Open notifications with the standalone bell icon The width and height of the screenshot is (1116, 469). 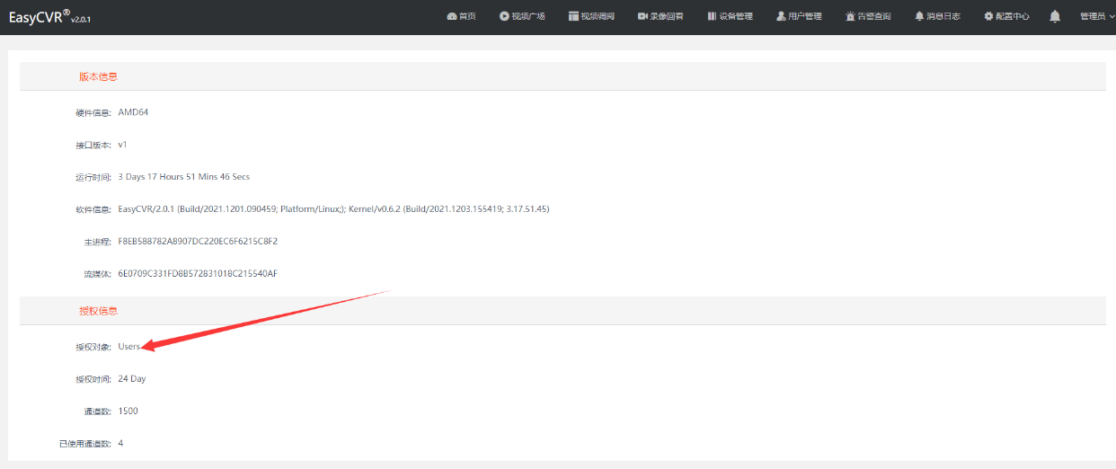(1054, 16)
